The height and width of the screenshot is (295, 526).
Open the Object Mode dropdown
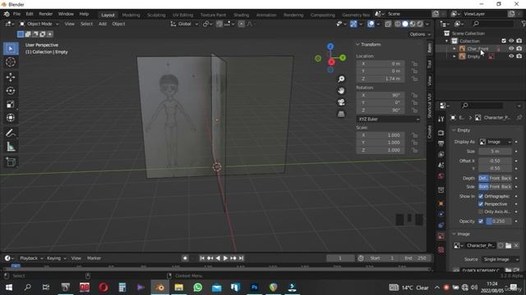(39, 24)
